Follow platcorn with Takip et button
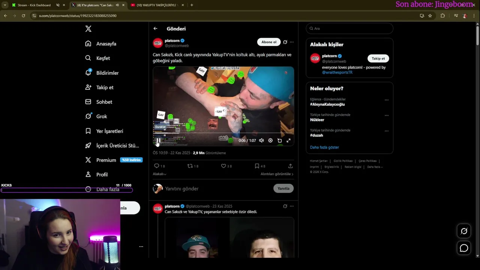The image size is (480, 270). coord(378,58)
